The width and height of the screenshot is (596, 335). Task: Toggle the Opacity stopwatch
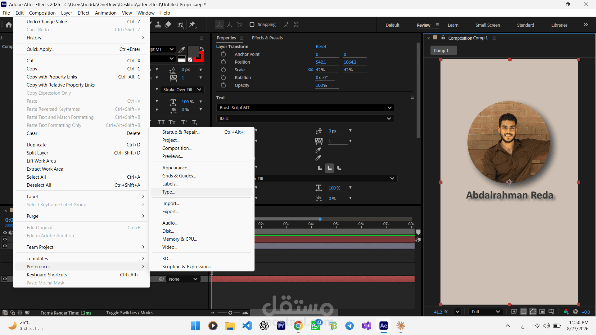tap(223, 85)
